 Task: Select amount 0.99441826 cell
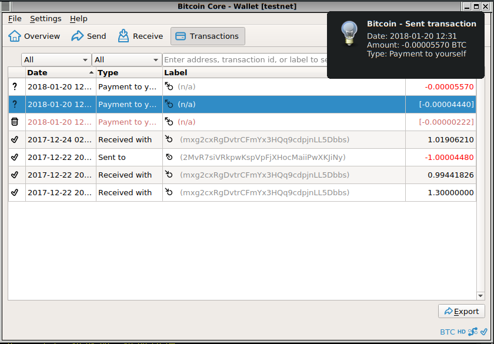(x=440, y=175)
